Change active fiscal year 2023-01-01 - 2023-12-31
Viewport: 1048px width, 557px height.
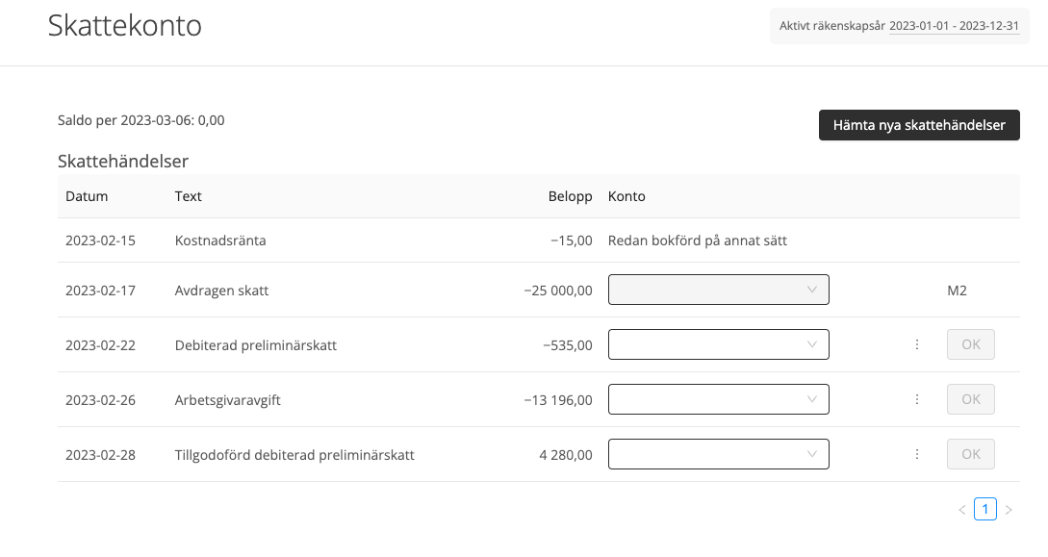(954, 26)
